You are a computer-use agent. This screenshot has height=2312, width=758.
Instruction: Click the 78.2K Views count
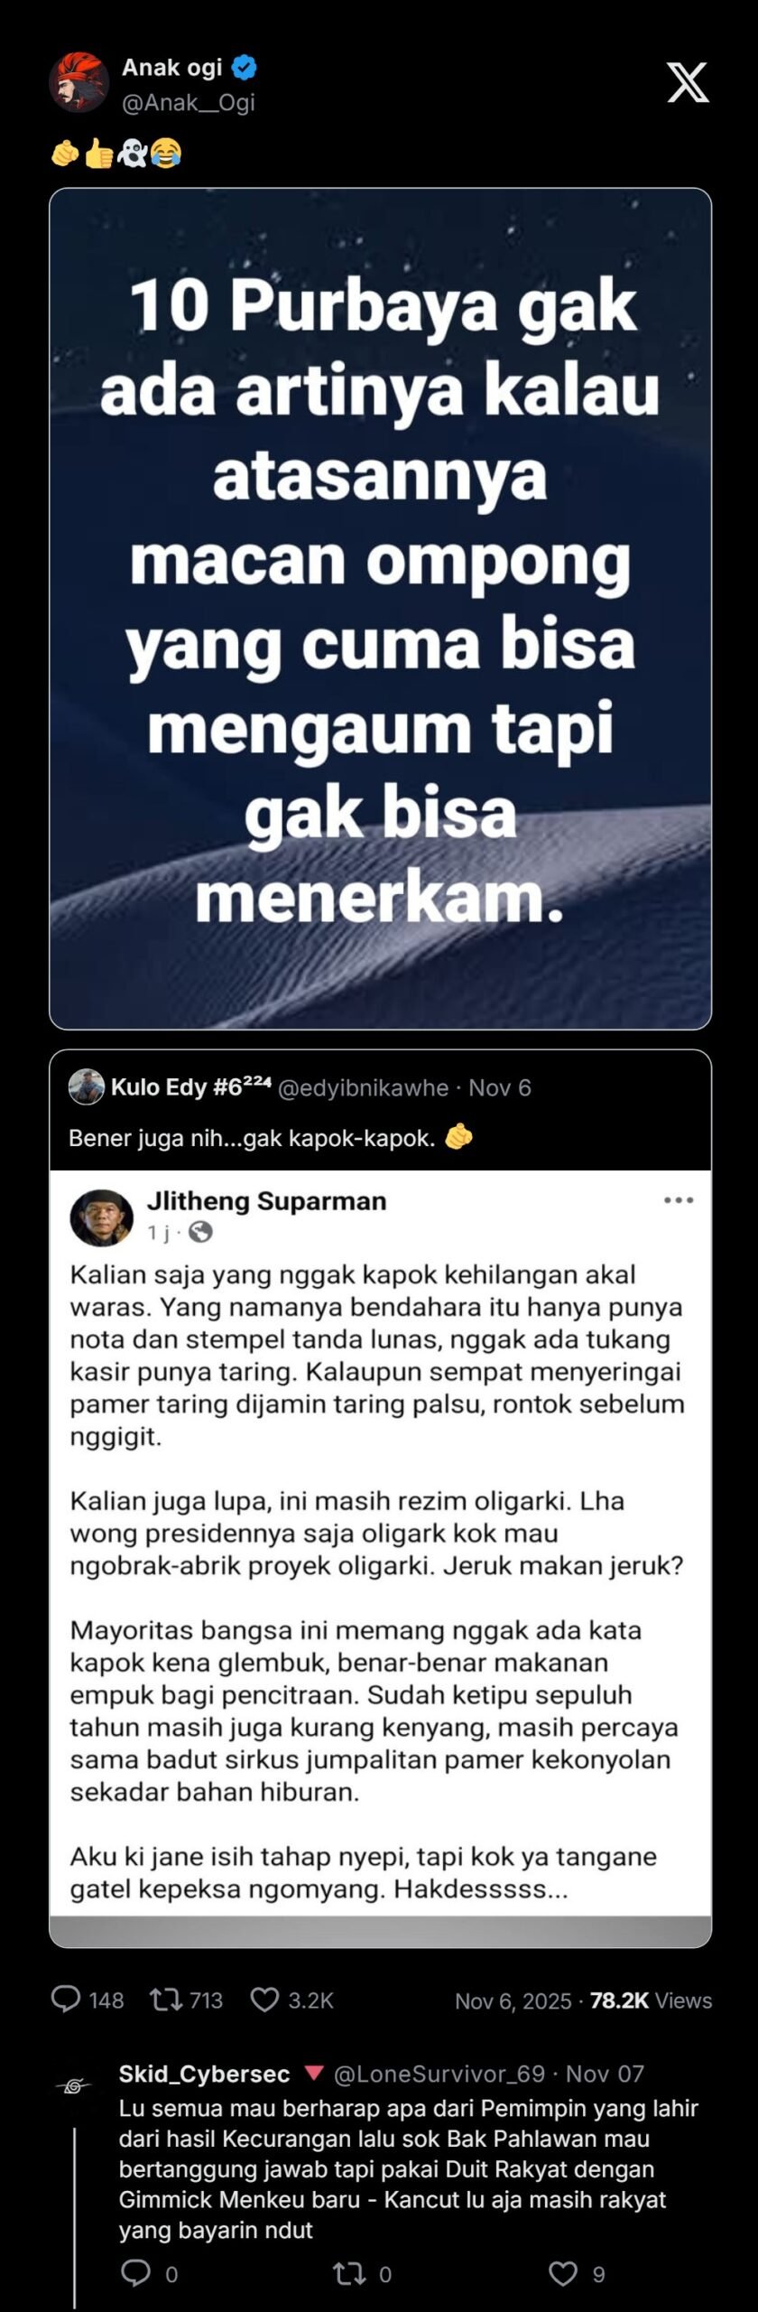(651, 2000)
